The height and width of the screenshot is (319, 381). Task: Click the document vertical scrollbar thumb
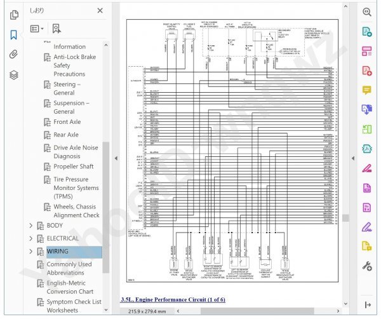coord(345,218)
